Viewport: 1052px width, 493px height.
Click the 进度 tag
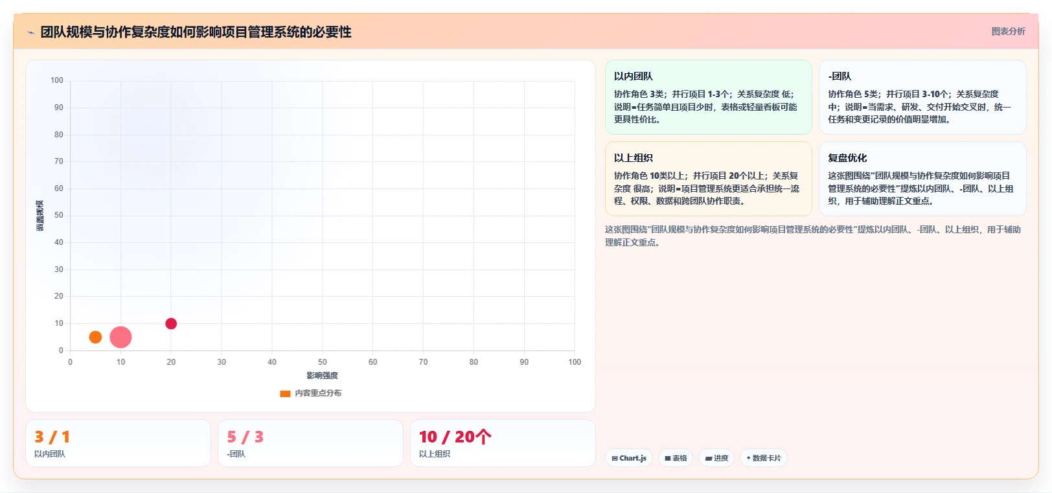coord(716,458)
